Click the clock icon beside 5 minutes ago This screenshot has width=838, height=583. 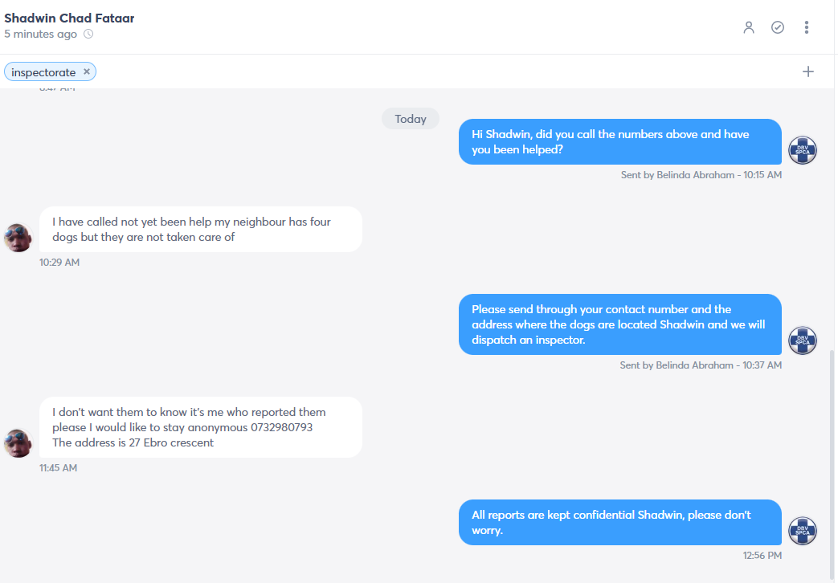click(x=88, y=35)
